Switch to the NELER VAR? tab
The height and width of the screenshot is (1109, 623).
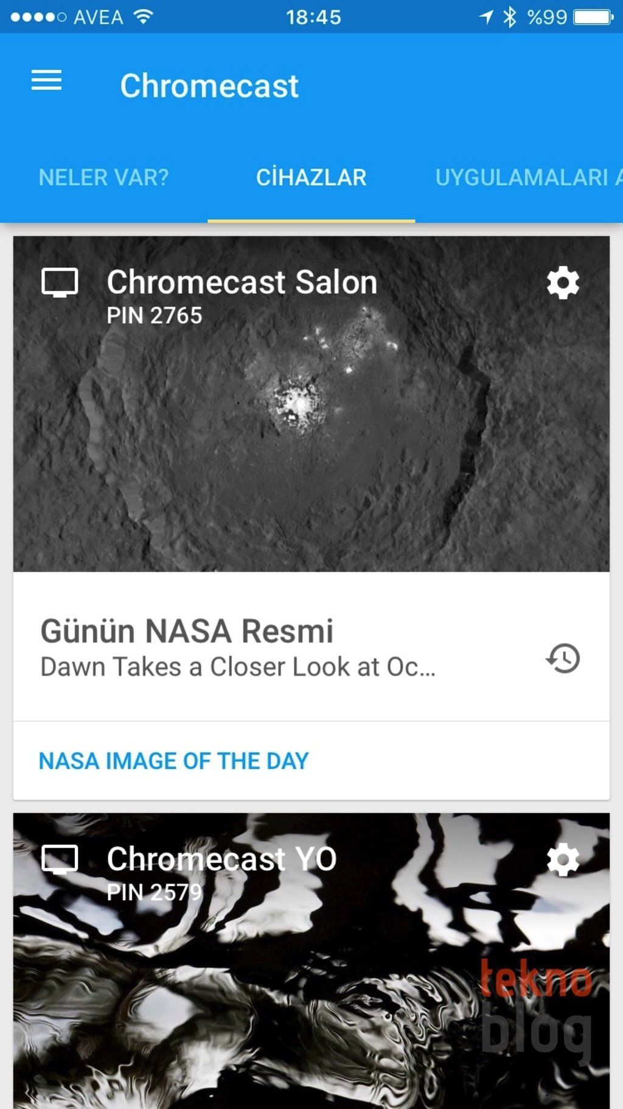pos(103,178)
